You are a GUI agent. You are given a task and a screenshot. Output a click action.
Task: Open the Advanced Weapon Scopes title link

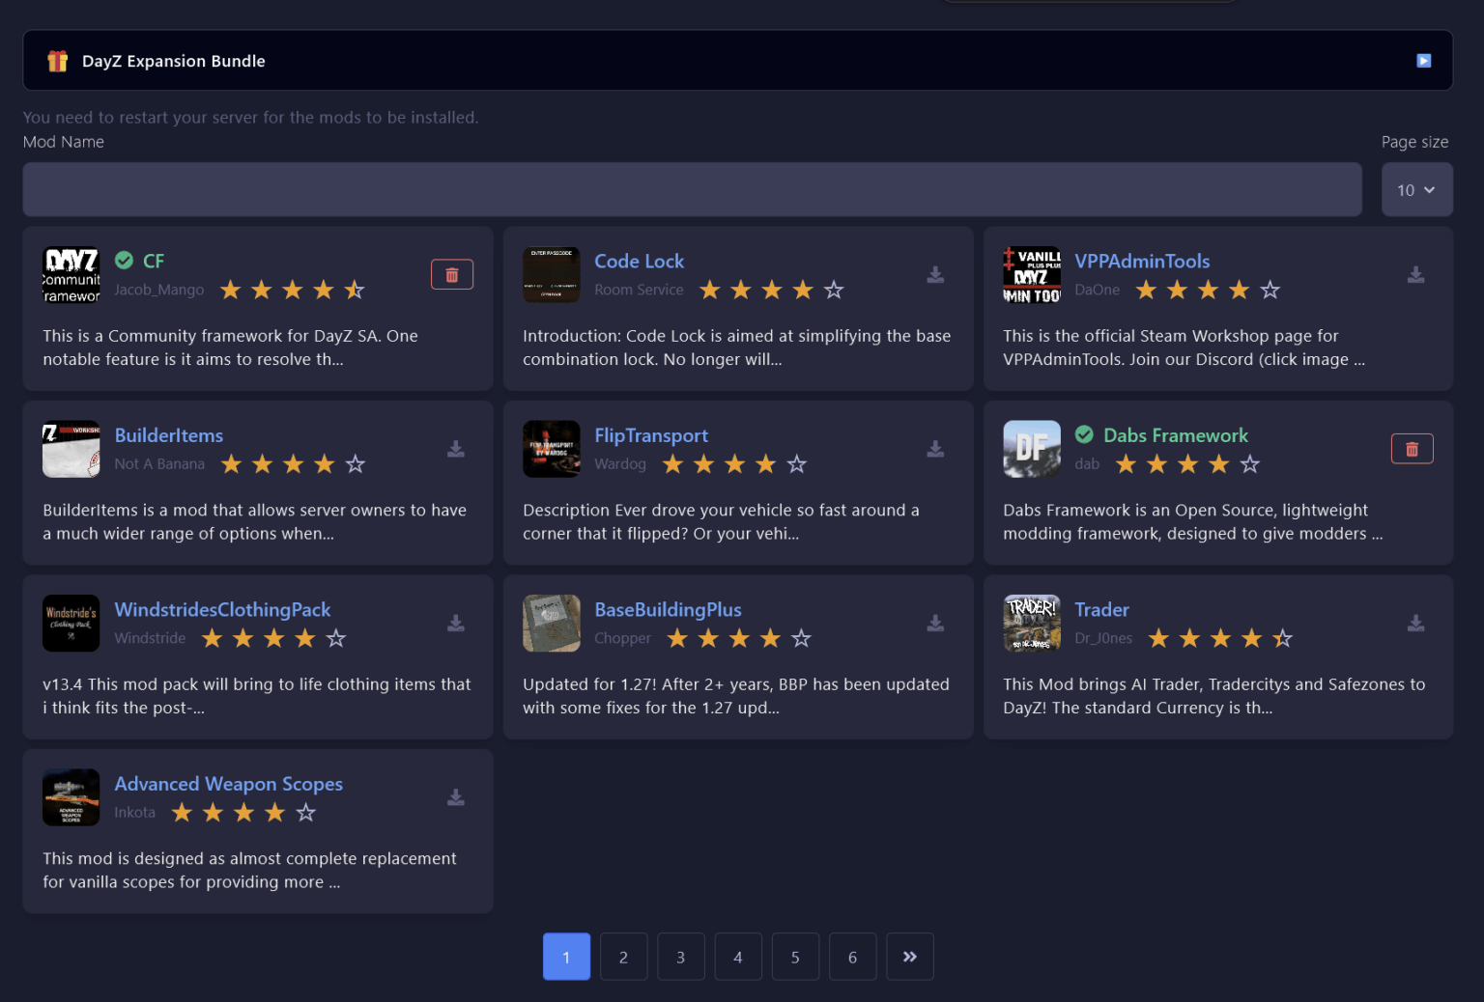pyautogui.click(x=228, y=784)
